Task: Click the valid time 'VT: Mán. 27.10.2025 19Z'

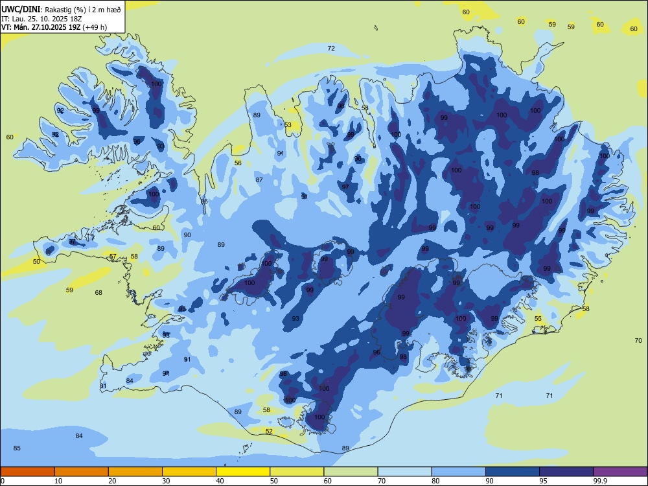Action: coord(41,27)
